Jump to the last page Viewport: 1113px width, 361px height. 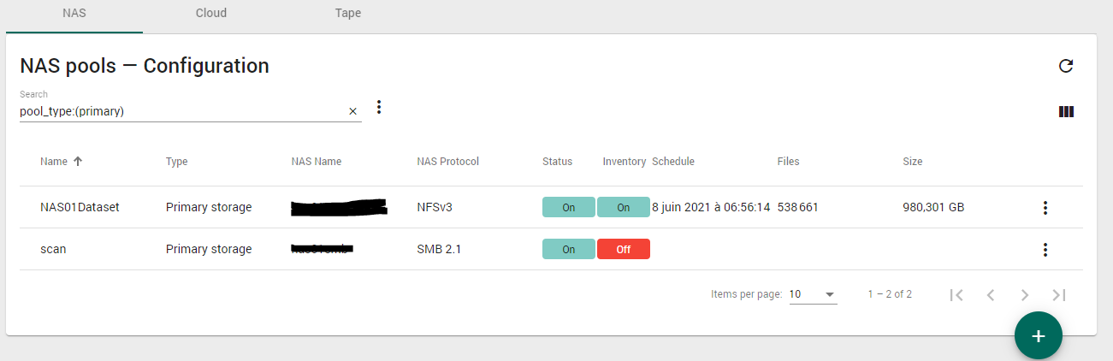[x=1059, y=295]
